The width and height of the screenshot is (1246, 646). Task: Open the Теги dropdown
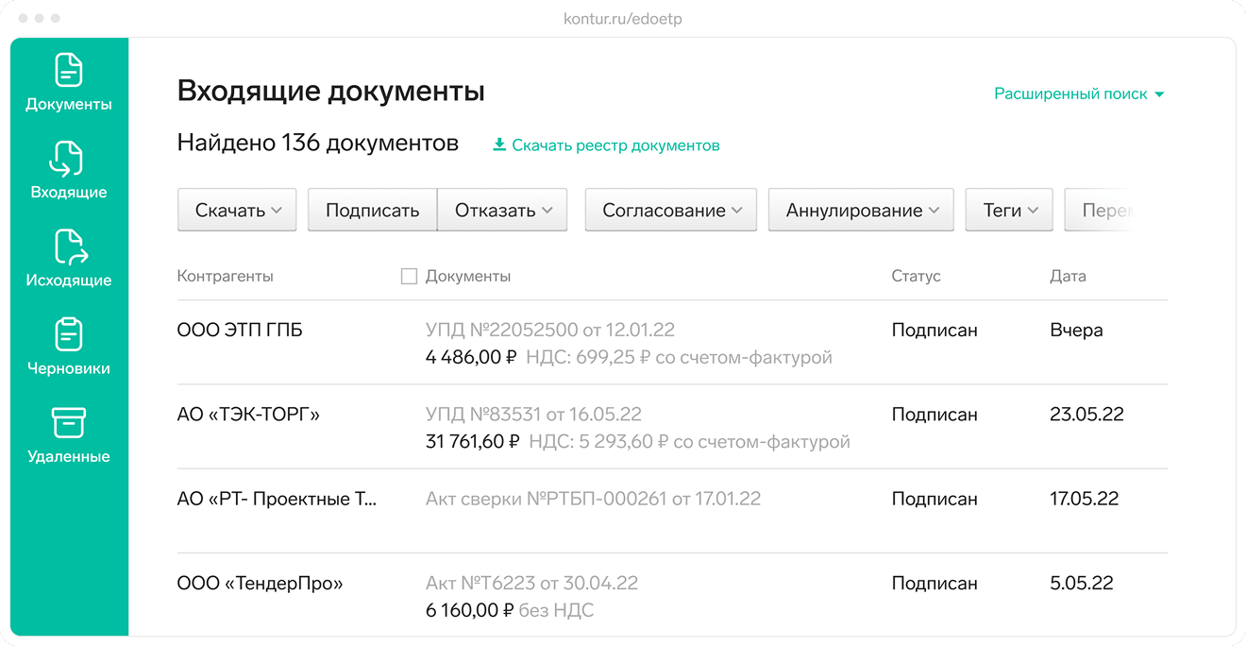[x=1009, y=210]
